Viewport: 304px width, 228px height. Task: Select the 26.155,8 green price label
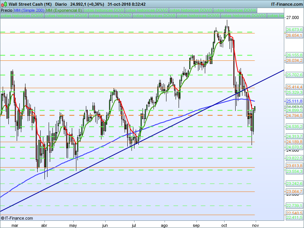294,55
